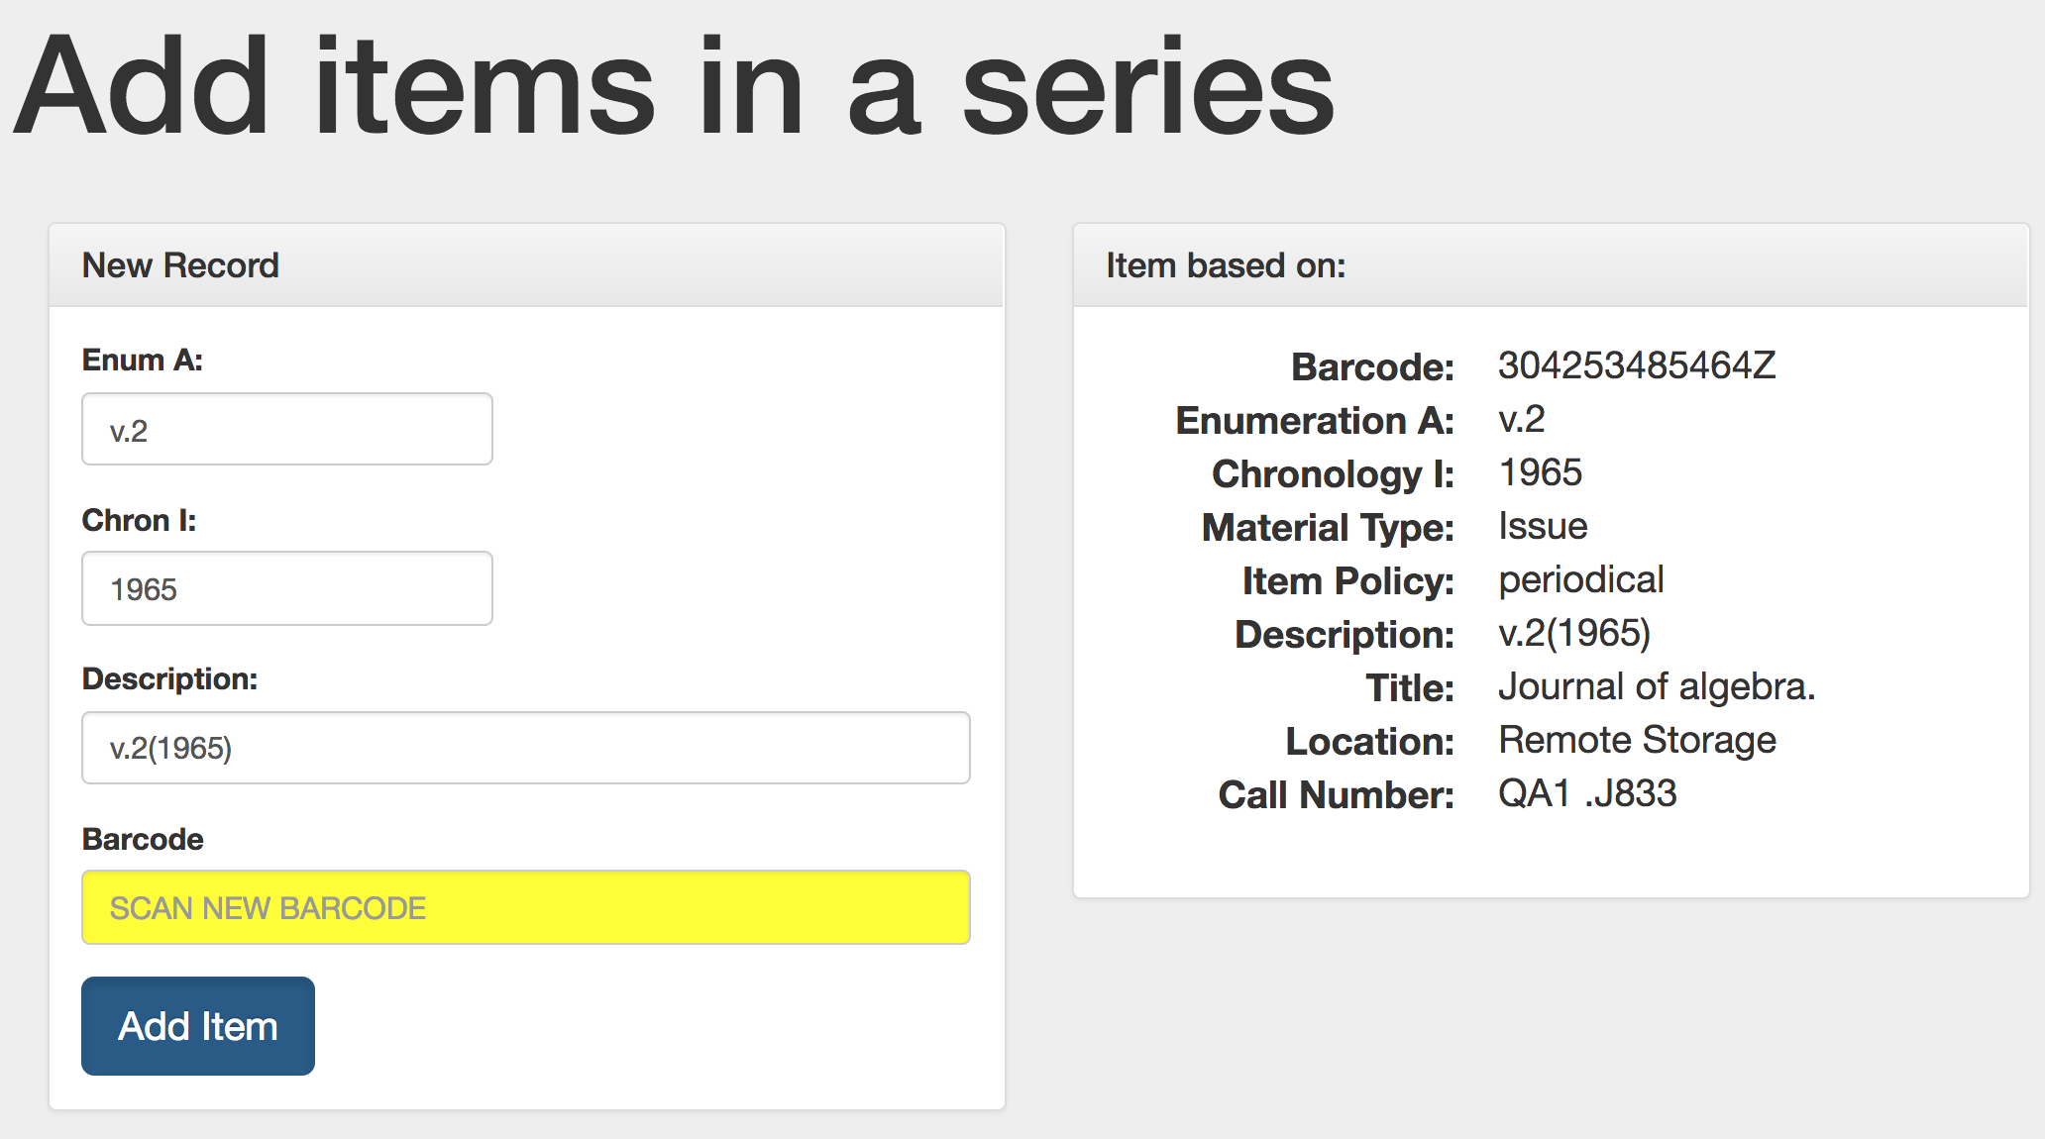Click the barcode value 304253485464Z
2045x1139 pixels.
[1637, 365]
